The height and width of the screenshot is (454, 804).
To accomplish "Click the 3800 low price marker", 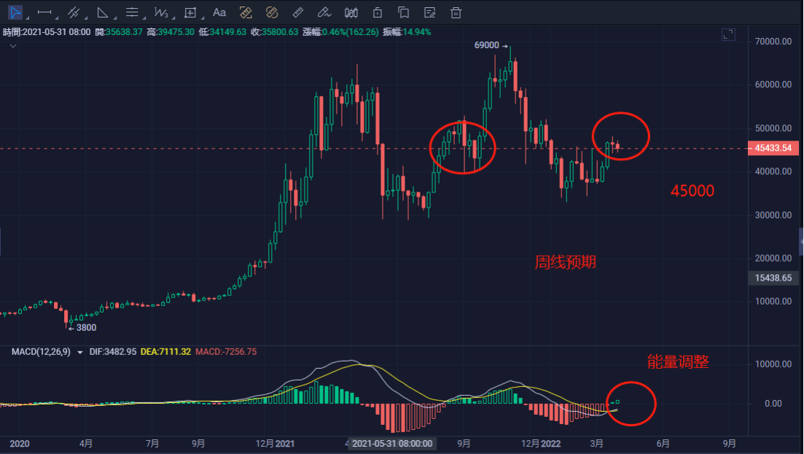I will click(x=82, y=327).
